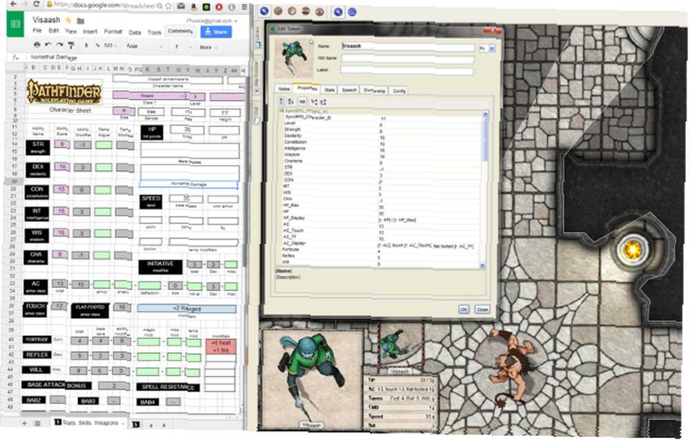The image size is (690, 440).
Task: Open the Insert menu
Action: pyautogui.click(x=90, y=31)
